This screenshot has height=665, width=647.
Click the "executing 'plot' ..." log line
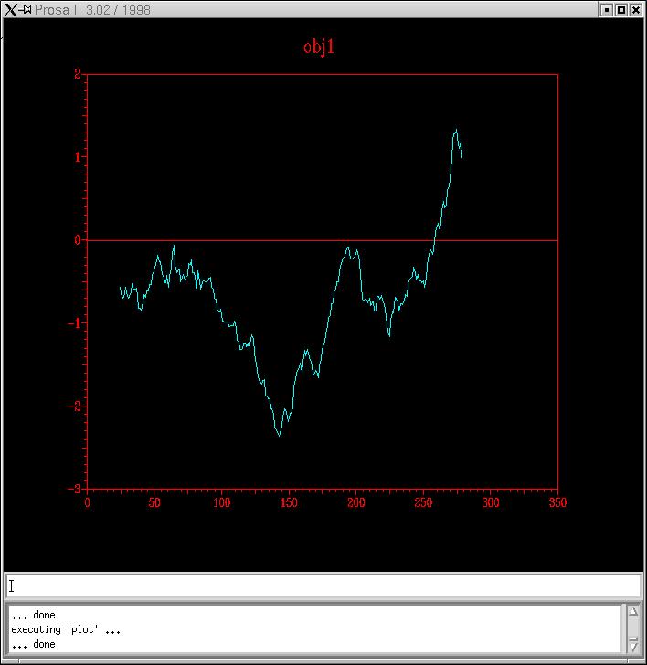(66, 629)
